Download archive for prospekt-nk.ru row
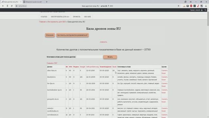This screenshot has width=209, height=118. pos(164,101)
